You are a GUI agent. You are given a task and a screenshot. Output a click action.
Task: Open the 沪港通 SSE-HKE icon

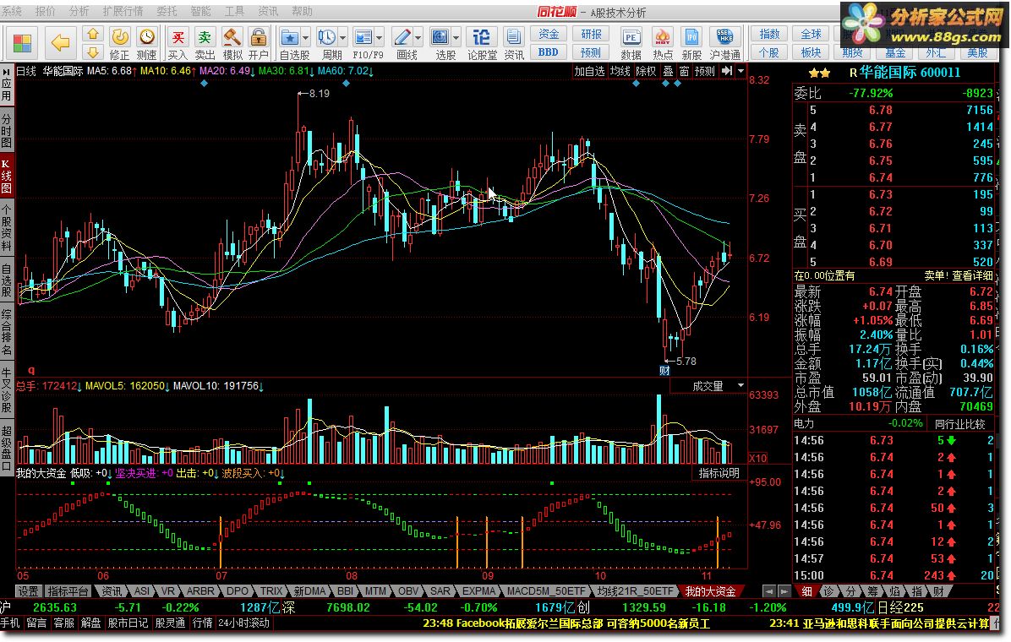point(724,43)
